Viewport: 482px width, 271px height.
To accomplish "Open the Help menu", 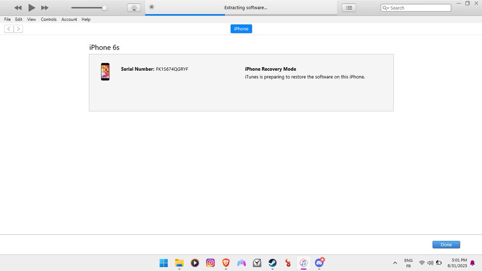I will click(86, 19).
